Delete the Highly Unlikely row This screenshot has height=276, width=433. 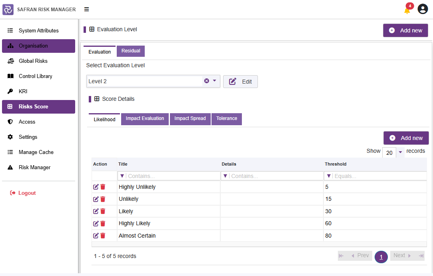(x=103, y=187)
